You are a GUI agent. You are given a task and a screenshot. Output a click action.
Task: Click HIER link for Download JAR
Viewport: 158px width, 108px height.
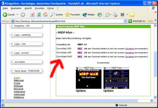[x=80, y=53]
